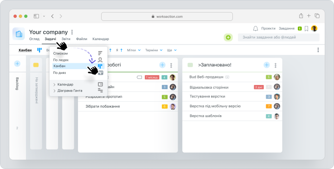
Task: Open the notifications bell
Action: (x=256, y=29)
